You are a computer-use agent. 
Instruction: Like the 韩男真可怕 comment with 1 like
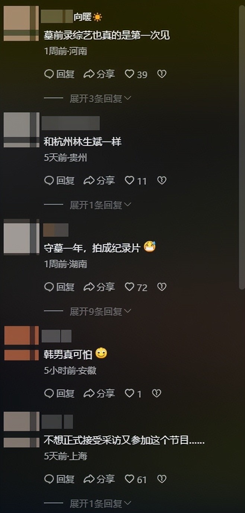[x=129, y=393]
